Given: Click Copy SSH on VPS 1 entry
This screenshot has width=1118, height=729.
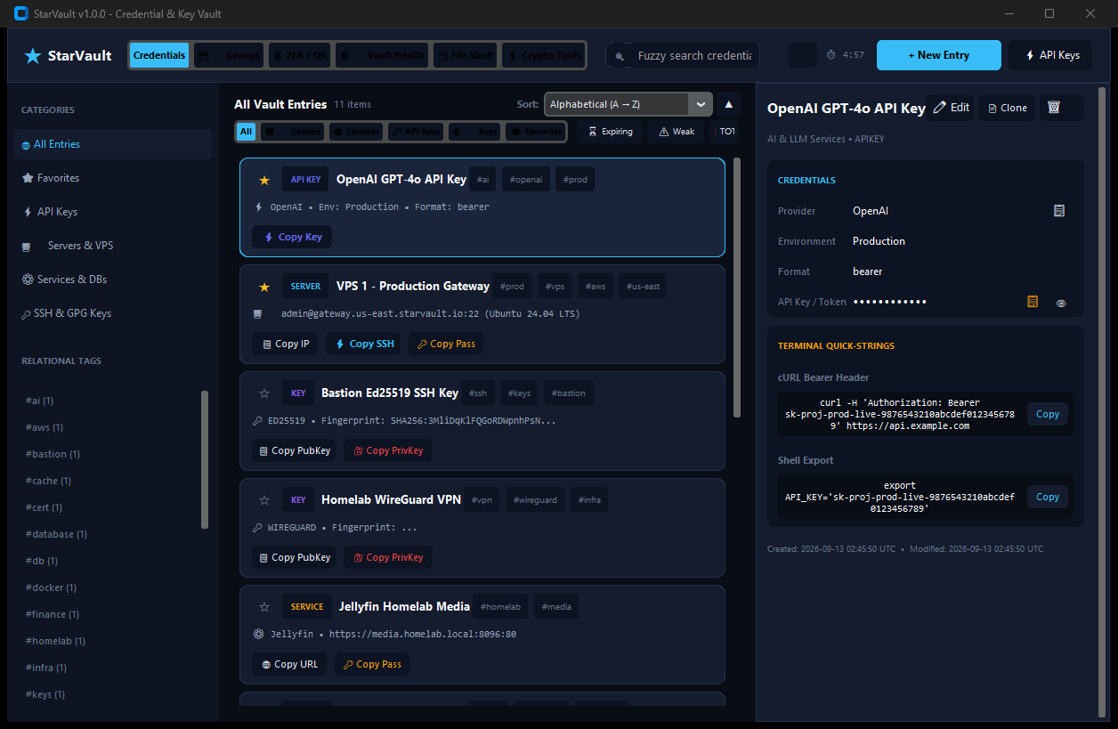Looking at the screenshot, I should pos(364,344).
